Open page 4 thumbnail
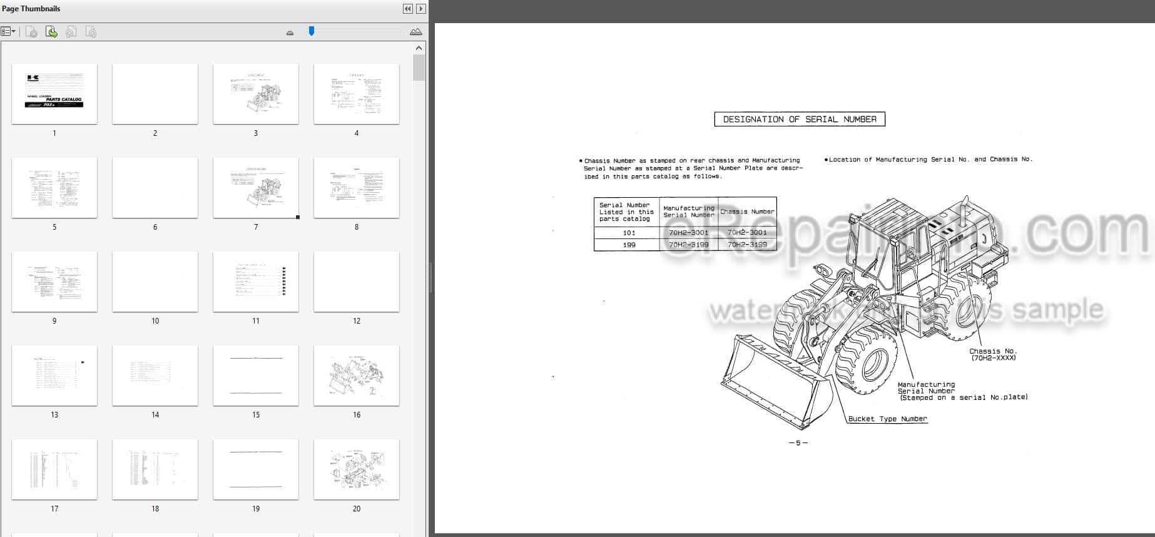The height and width of the screenshot is (537, 1155). coord(357,94)
